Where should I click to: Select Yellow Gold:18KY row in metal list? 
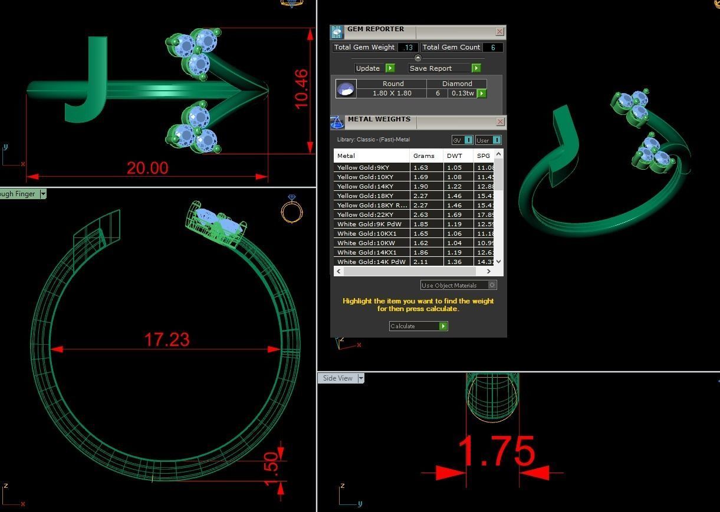point(371,196)
